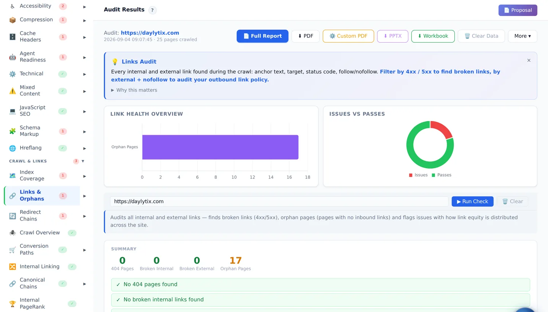Expand the Cache Headers submenu arrow
The height and width of the screenshot is (312, 548).
(84, 37)
